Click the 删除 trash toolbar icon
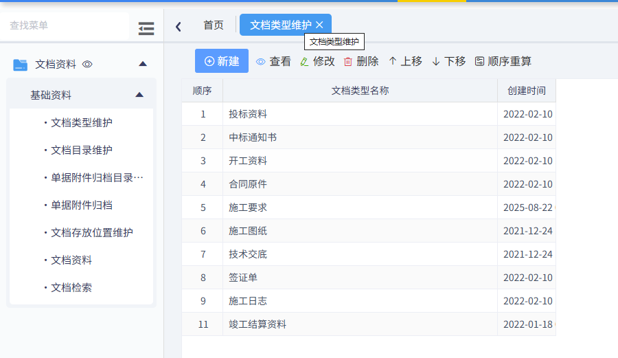618x358 pixels. (348, 62)
